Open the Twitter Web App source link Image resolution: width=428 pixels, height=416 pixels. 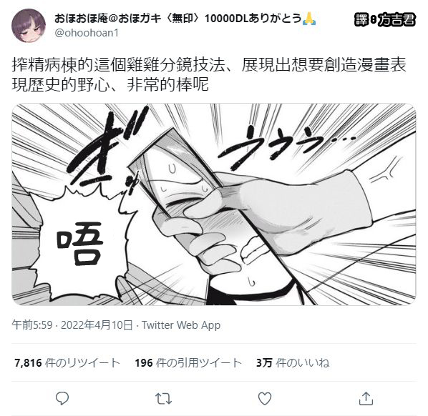tap(181, 325)
